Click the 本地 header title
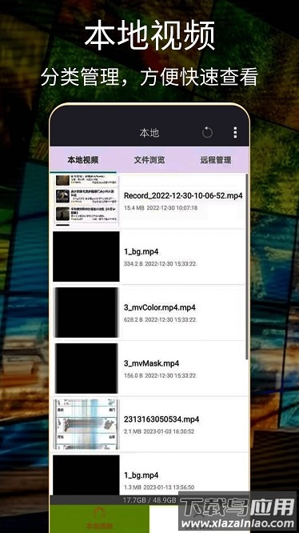The height and width of the screenshot is (533, 299). 149,133
